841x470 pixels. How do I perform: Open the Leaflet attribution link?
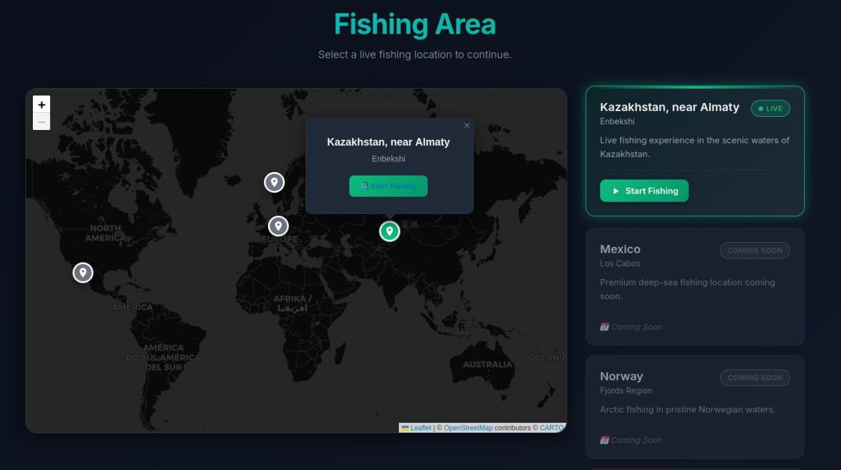click(420, 427)
